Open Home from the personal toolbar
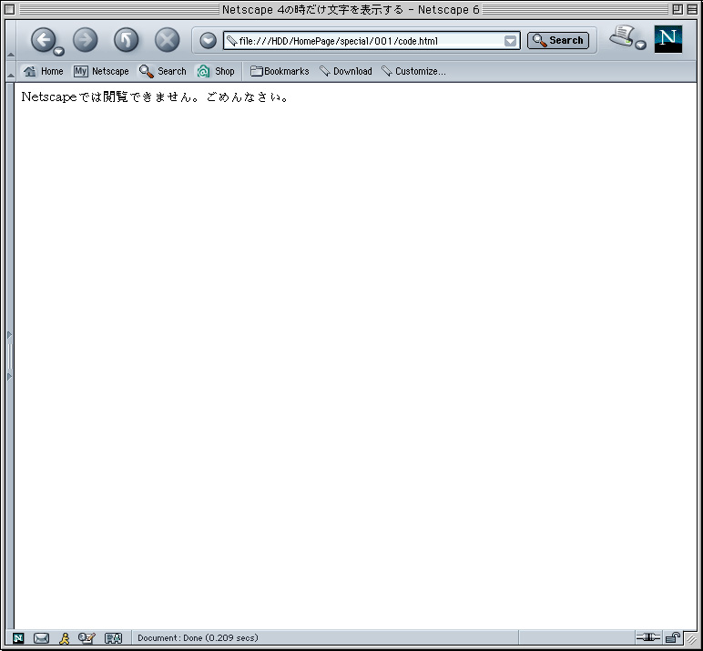The image size is (703, 651). [x=43, y=71]
